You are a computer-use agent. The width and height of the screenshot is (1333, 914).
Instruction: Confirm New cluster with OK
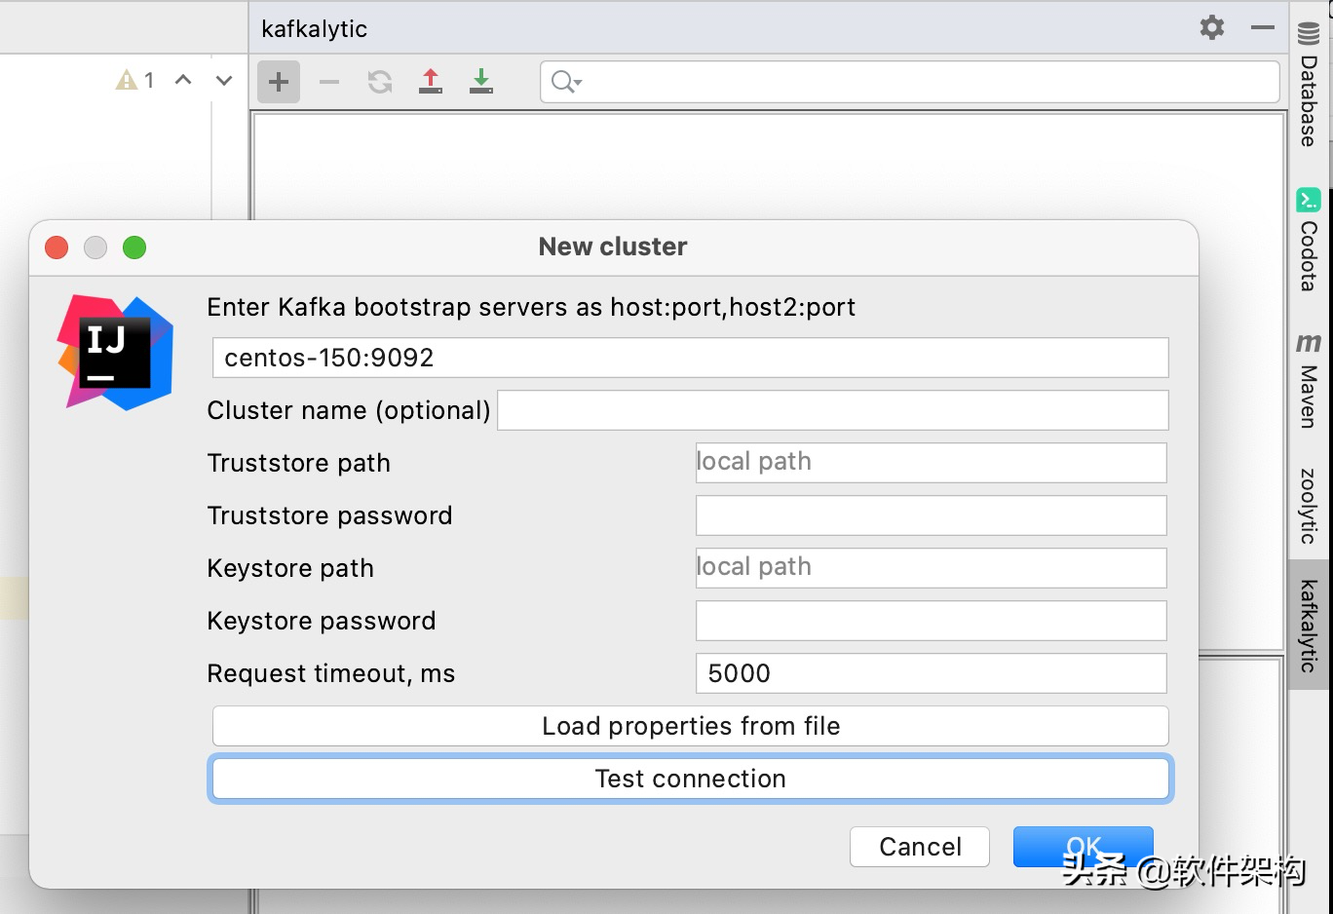1084,847
